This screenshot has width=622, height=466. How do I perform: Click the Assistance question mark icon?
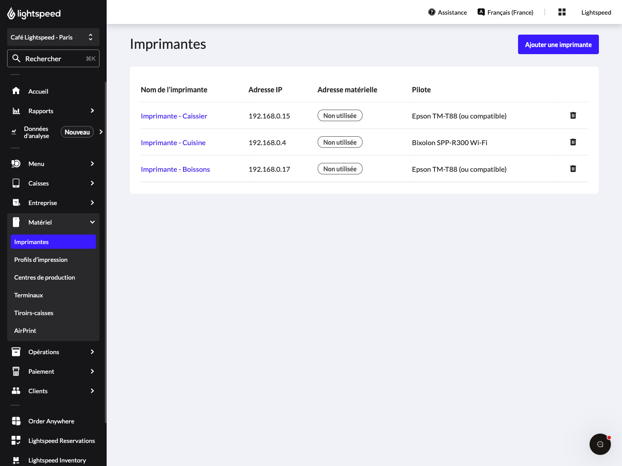click(432, 12)
